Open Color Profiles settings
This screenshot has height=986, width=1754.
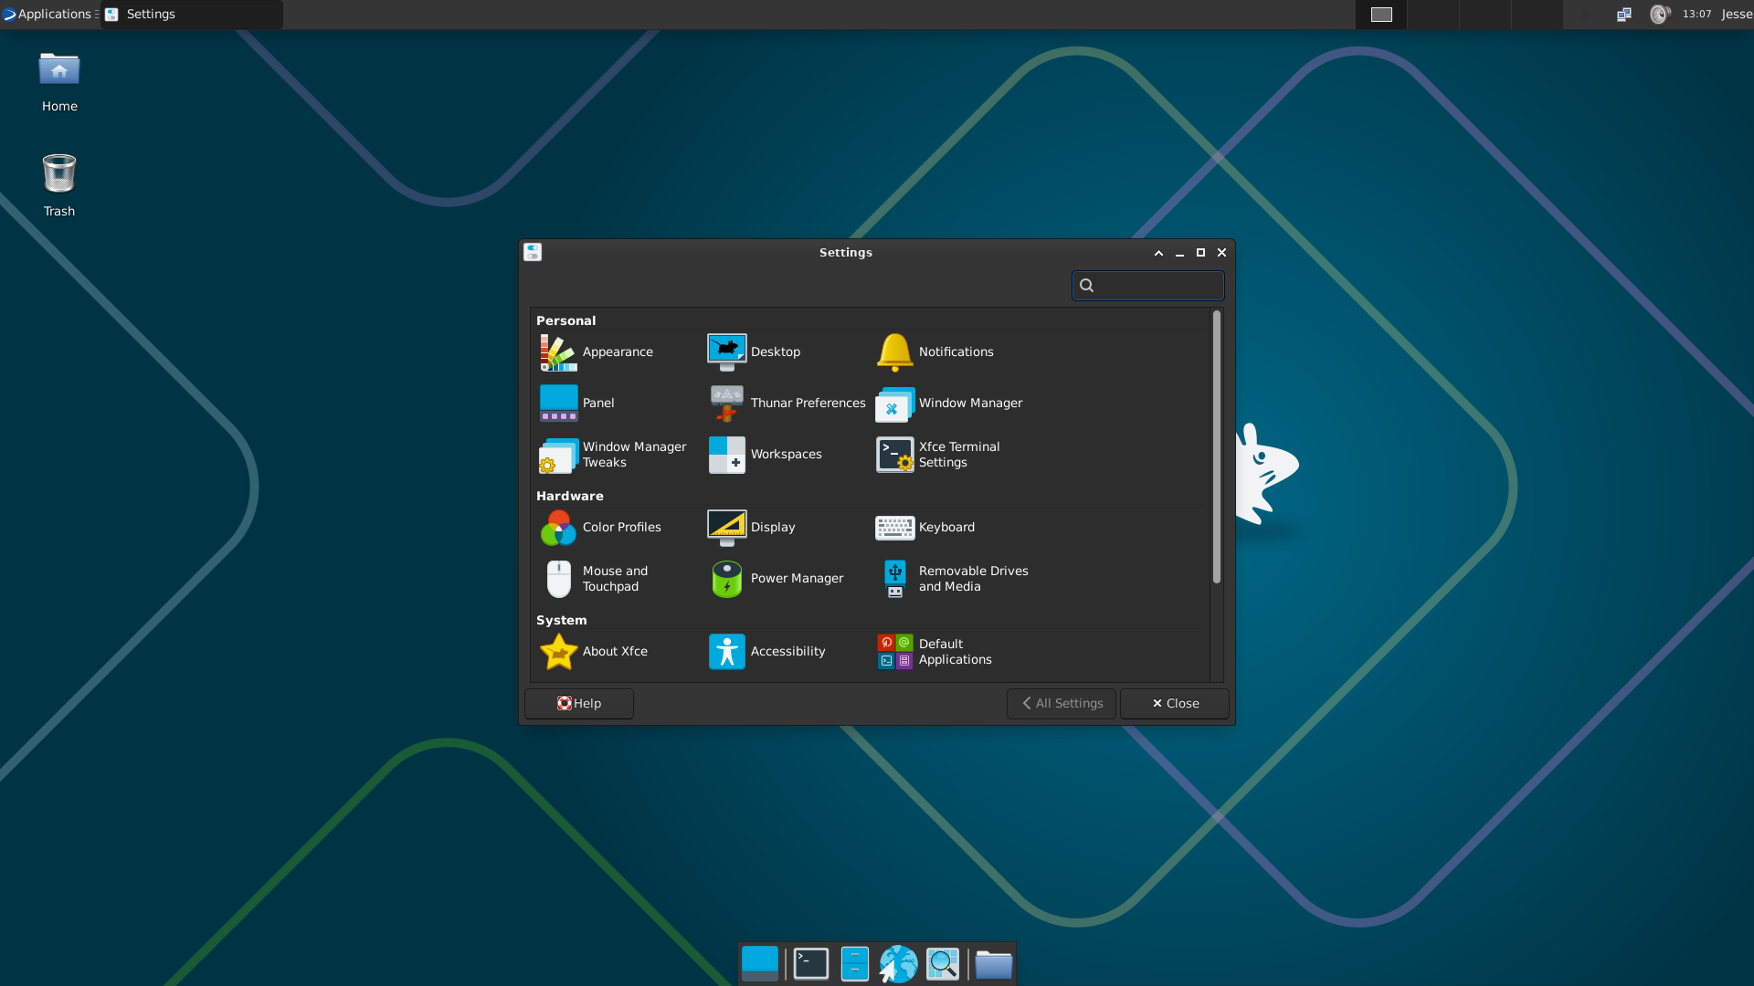tap(600, 528)
